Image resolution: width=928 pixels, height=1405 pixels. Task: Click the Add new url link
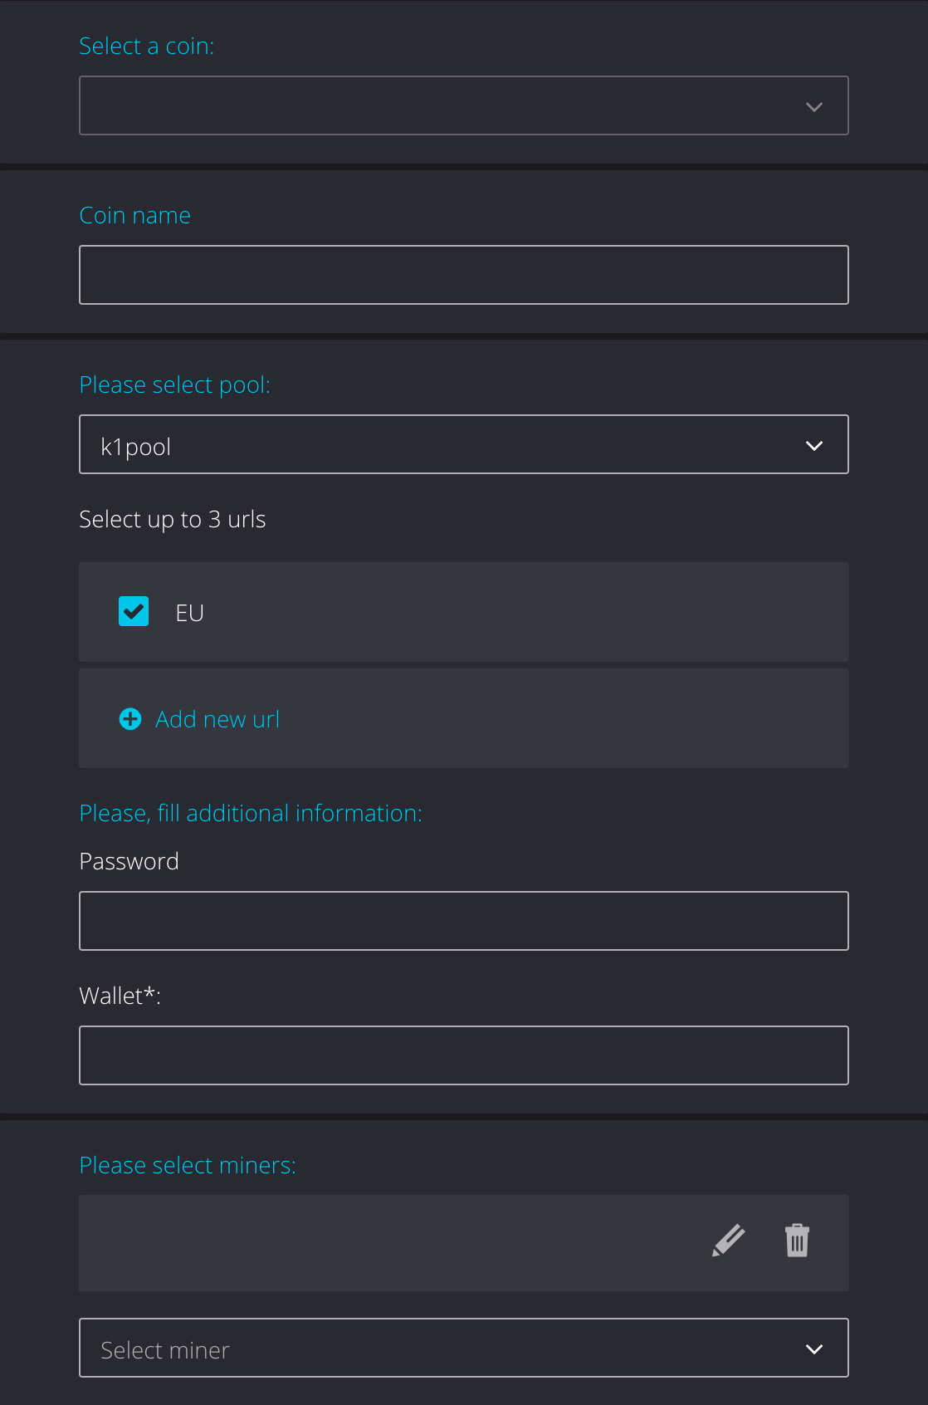[217, 719]
